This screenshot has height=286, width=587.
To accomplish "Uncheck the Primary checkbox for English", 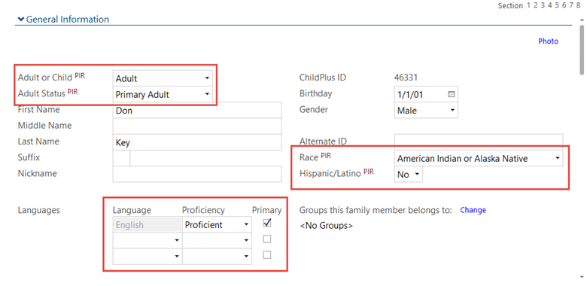I will point(267,223).
